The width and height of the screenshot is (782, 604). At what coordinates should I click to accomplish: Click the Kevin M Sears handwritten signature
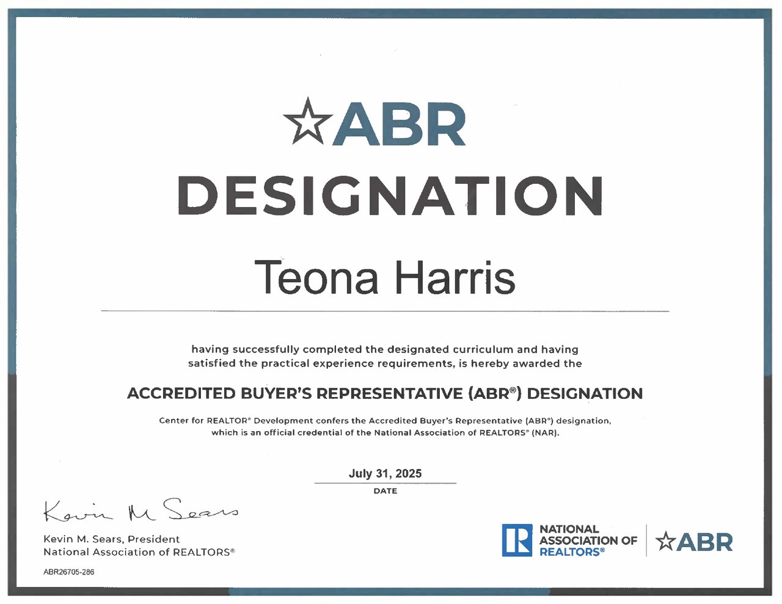(x=141, y=511)
